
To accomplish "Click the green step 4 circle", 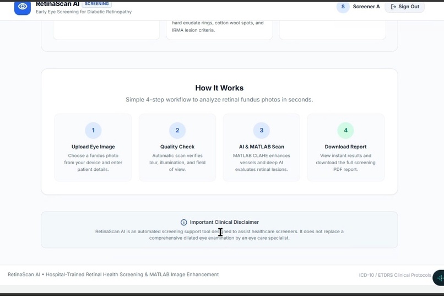I will click(345, 130).
